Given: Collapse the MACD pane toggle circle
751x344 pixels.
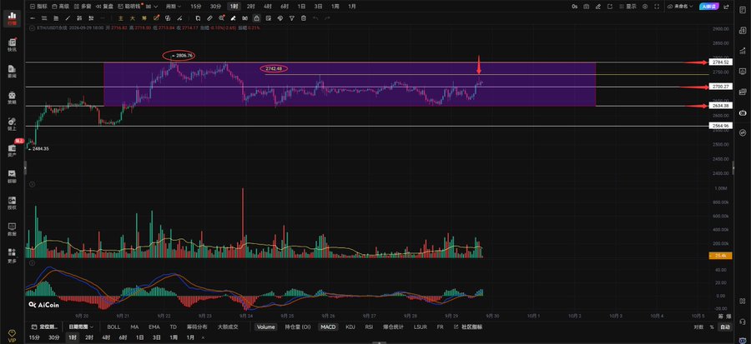Looking at the screenshot, I should click(x=32, y=262).
